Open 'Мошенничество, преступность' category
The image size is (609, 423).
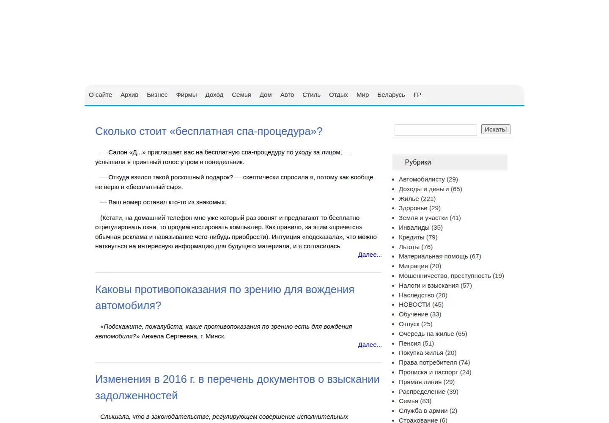445,276
